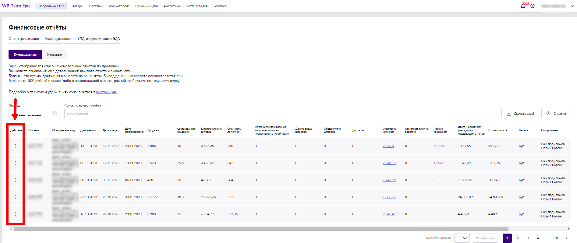Open actions menu for report starting 23.10.2023
The image size is (577, 243).
click(x=15, y=197)
